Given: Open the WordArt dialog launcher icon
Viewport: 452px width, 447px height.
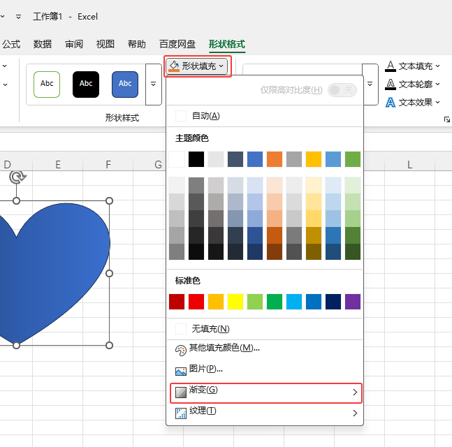Looking at the screenshot, I should 447,119.
